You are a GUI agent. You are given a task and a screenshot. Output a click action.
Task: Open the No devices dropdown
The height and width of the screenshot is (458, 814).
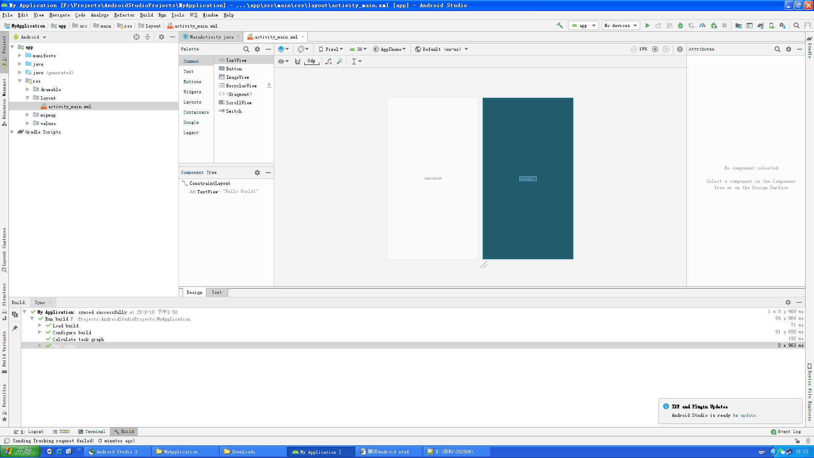coord(621,25)
